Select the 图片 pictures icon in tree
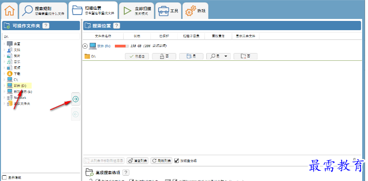368x181 pixels. pos(10,56)
